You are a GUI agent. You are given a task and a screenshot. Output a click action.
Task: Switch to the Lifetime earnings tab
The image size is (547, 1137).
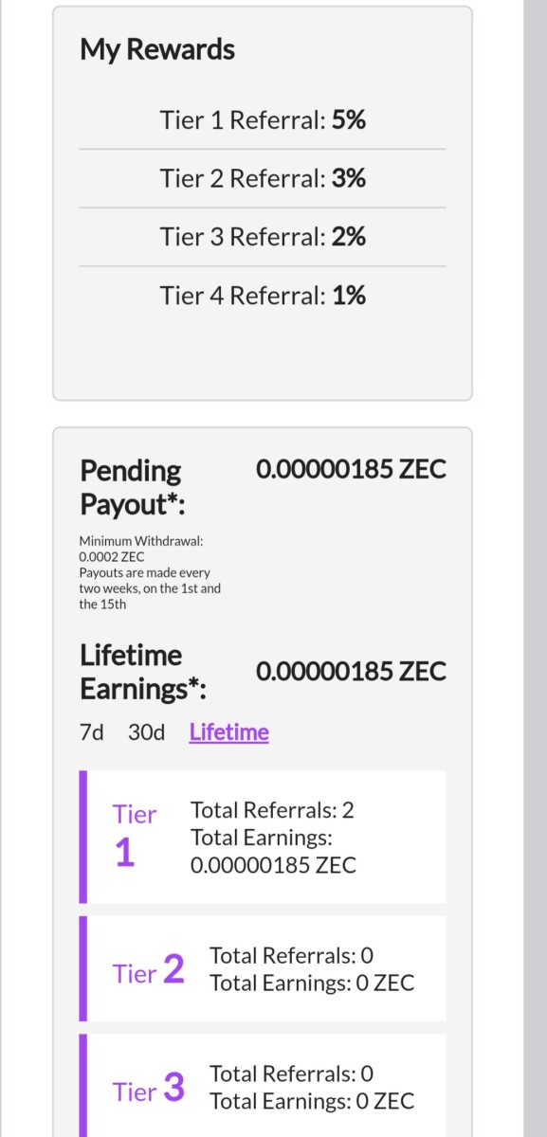(x=228, y=732)
